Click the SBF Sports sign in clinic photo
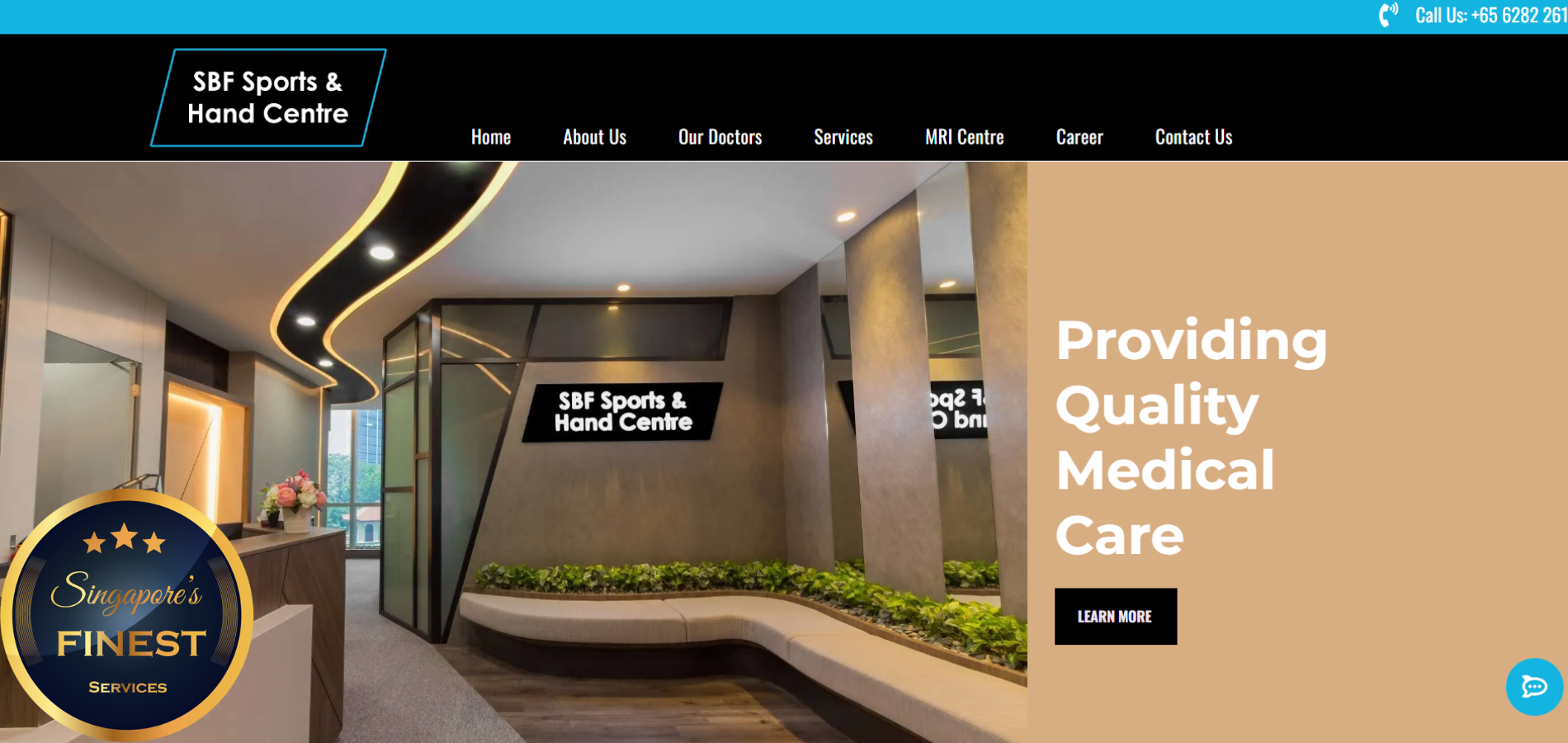Screen dimensions: 1568x743 [623, 412]
